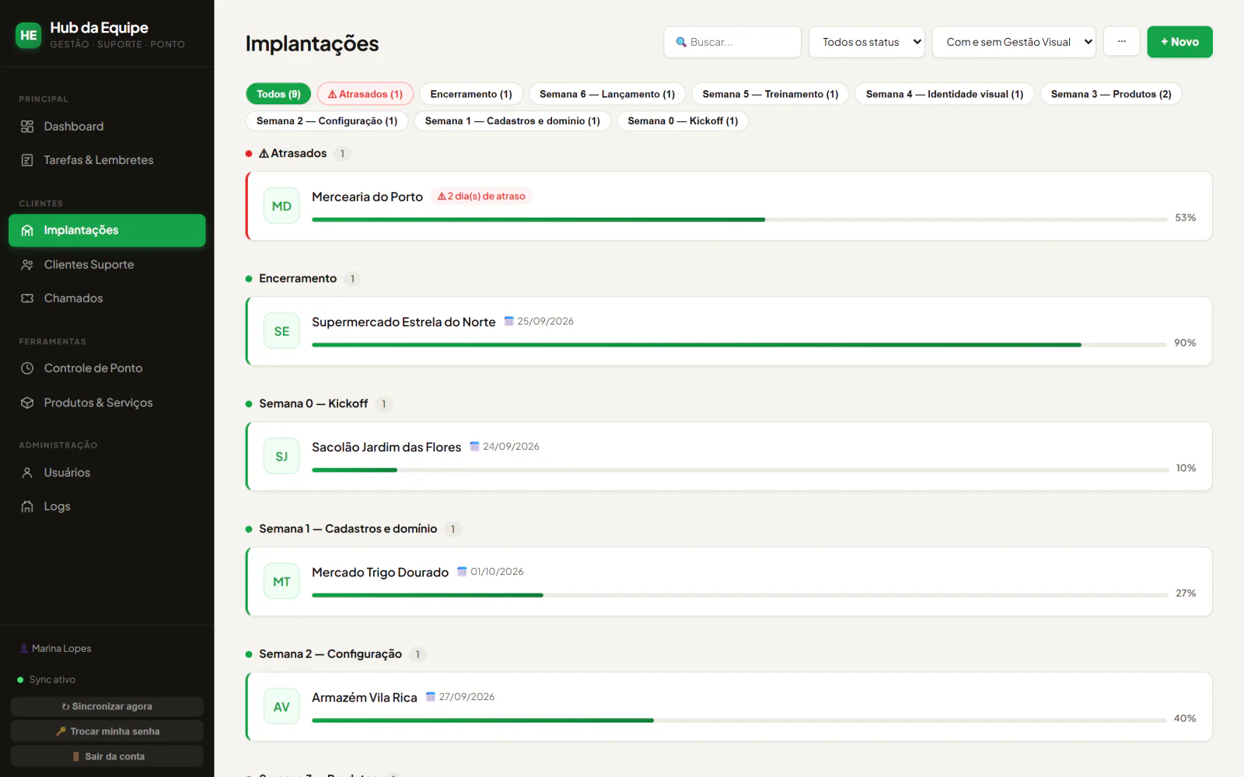Filter by Semana 1 — Cadastros e domínio chip
Screen dimensions: 1244x777
tap(512, 121)
